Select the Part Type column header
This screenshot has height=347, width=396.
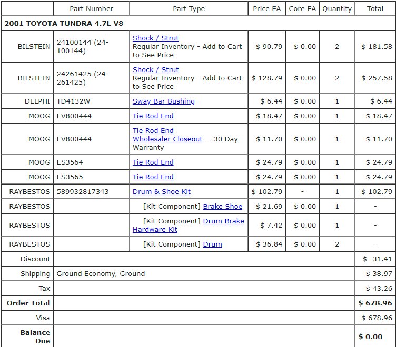pos(189,8)
